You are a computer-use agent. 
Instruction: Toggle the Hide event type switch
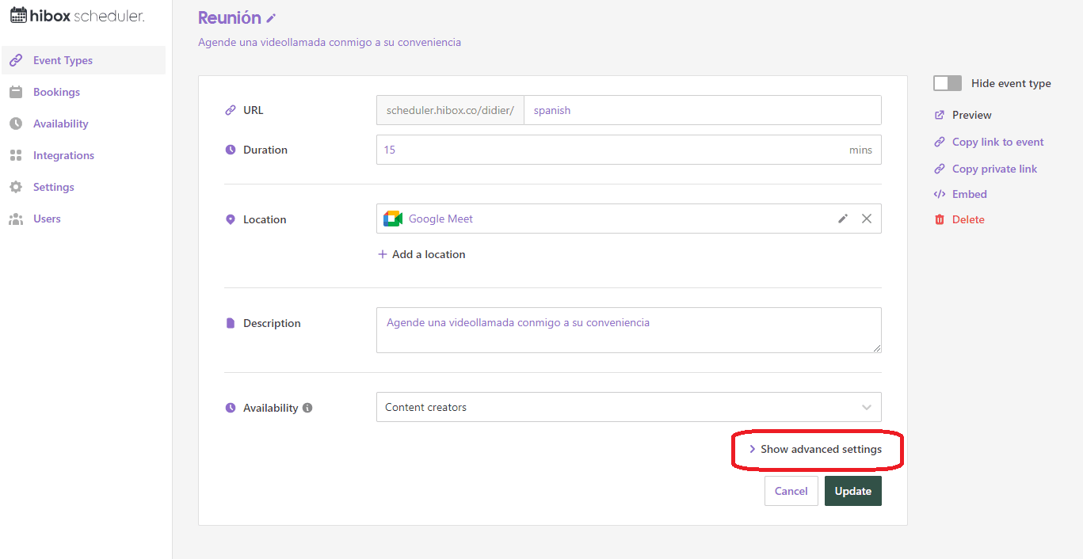coord(947,83)
